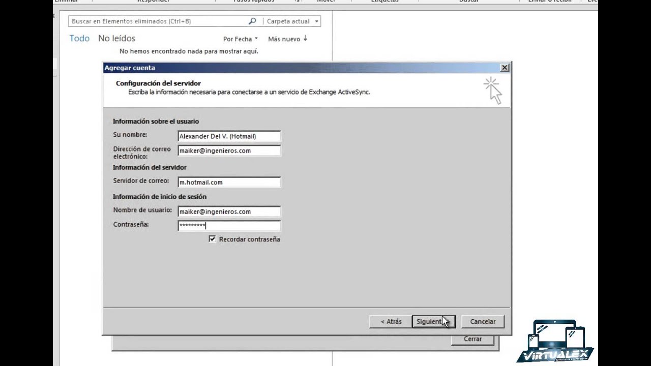Click the Dirección de correo electrónico field
The image size is (651, 366).
[229, 150]
